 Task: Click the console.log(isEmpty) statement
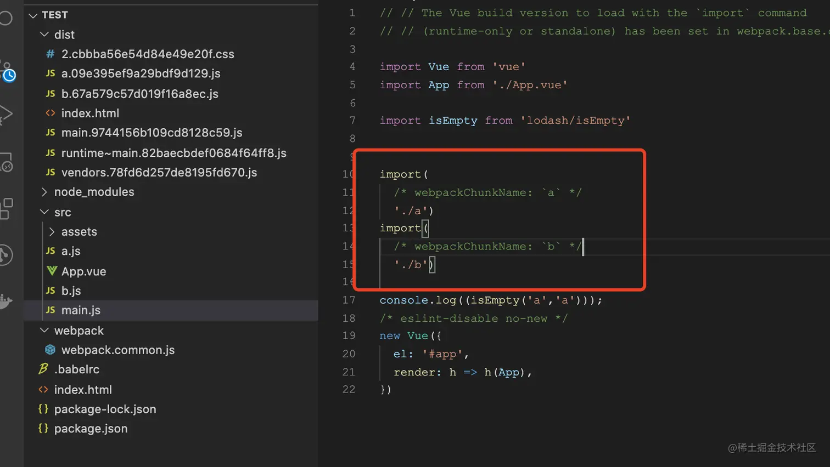[x=491, y=300]
